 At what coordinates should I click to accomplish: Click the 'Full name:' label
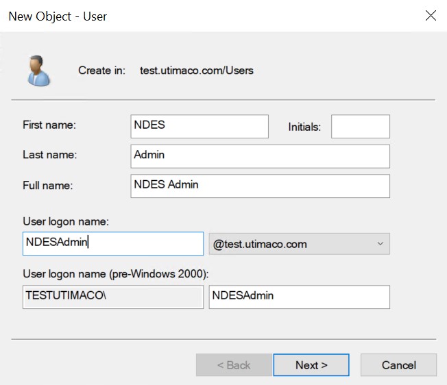[48, 186]
